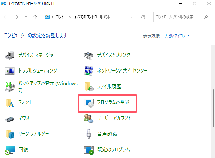Open recent locations chevron beside forward arrow
Image resolution: width=215 pixels, height=158 pixels.
[x=26, y=17]
